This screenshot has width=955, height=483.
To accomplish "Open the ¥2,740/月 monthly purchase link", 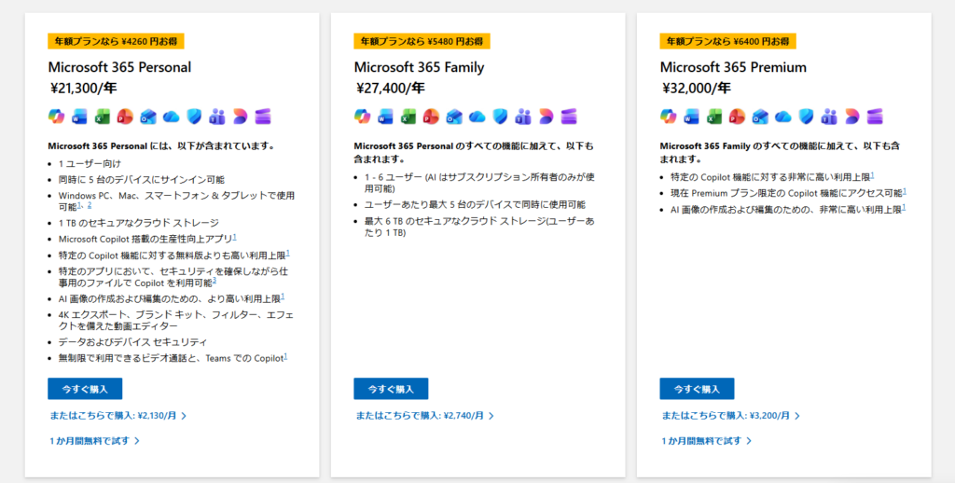I will pyautogui.click(x=423, y=416).
